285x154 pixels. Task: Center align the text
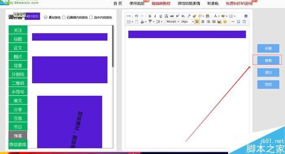click(x=203, y=22)
